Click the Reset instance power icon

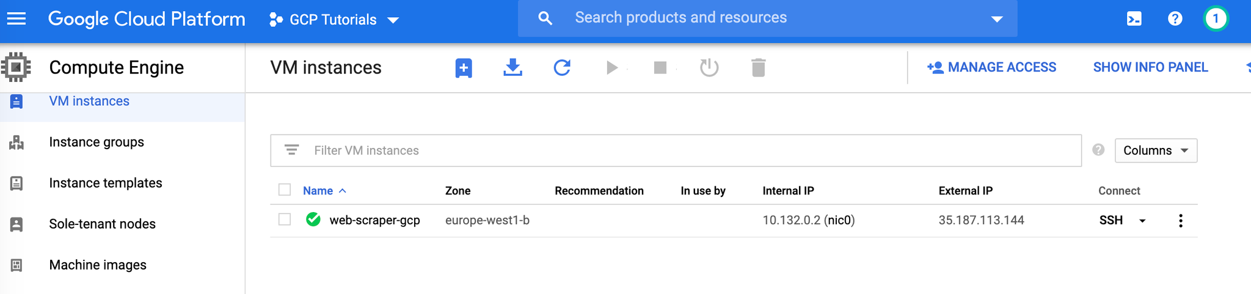click(709, 67)
